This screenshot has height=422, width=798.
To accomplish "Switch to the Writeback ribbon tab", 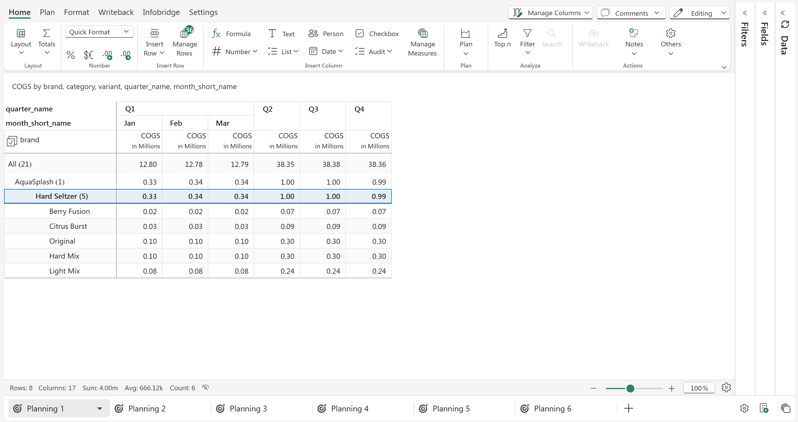I will coord(116,12).
